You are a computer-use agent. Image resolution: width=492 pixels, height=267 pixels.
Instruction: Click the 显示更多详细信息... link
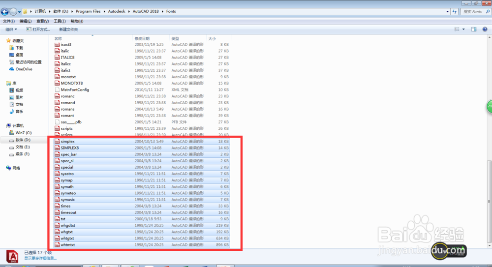click(40, 258)
